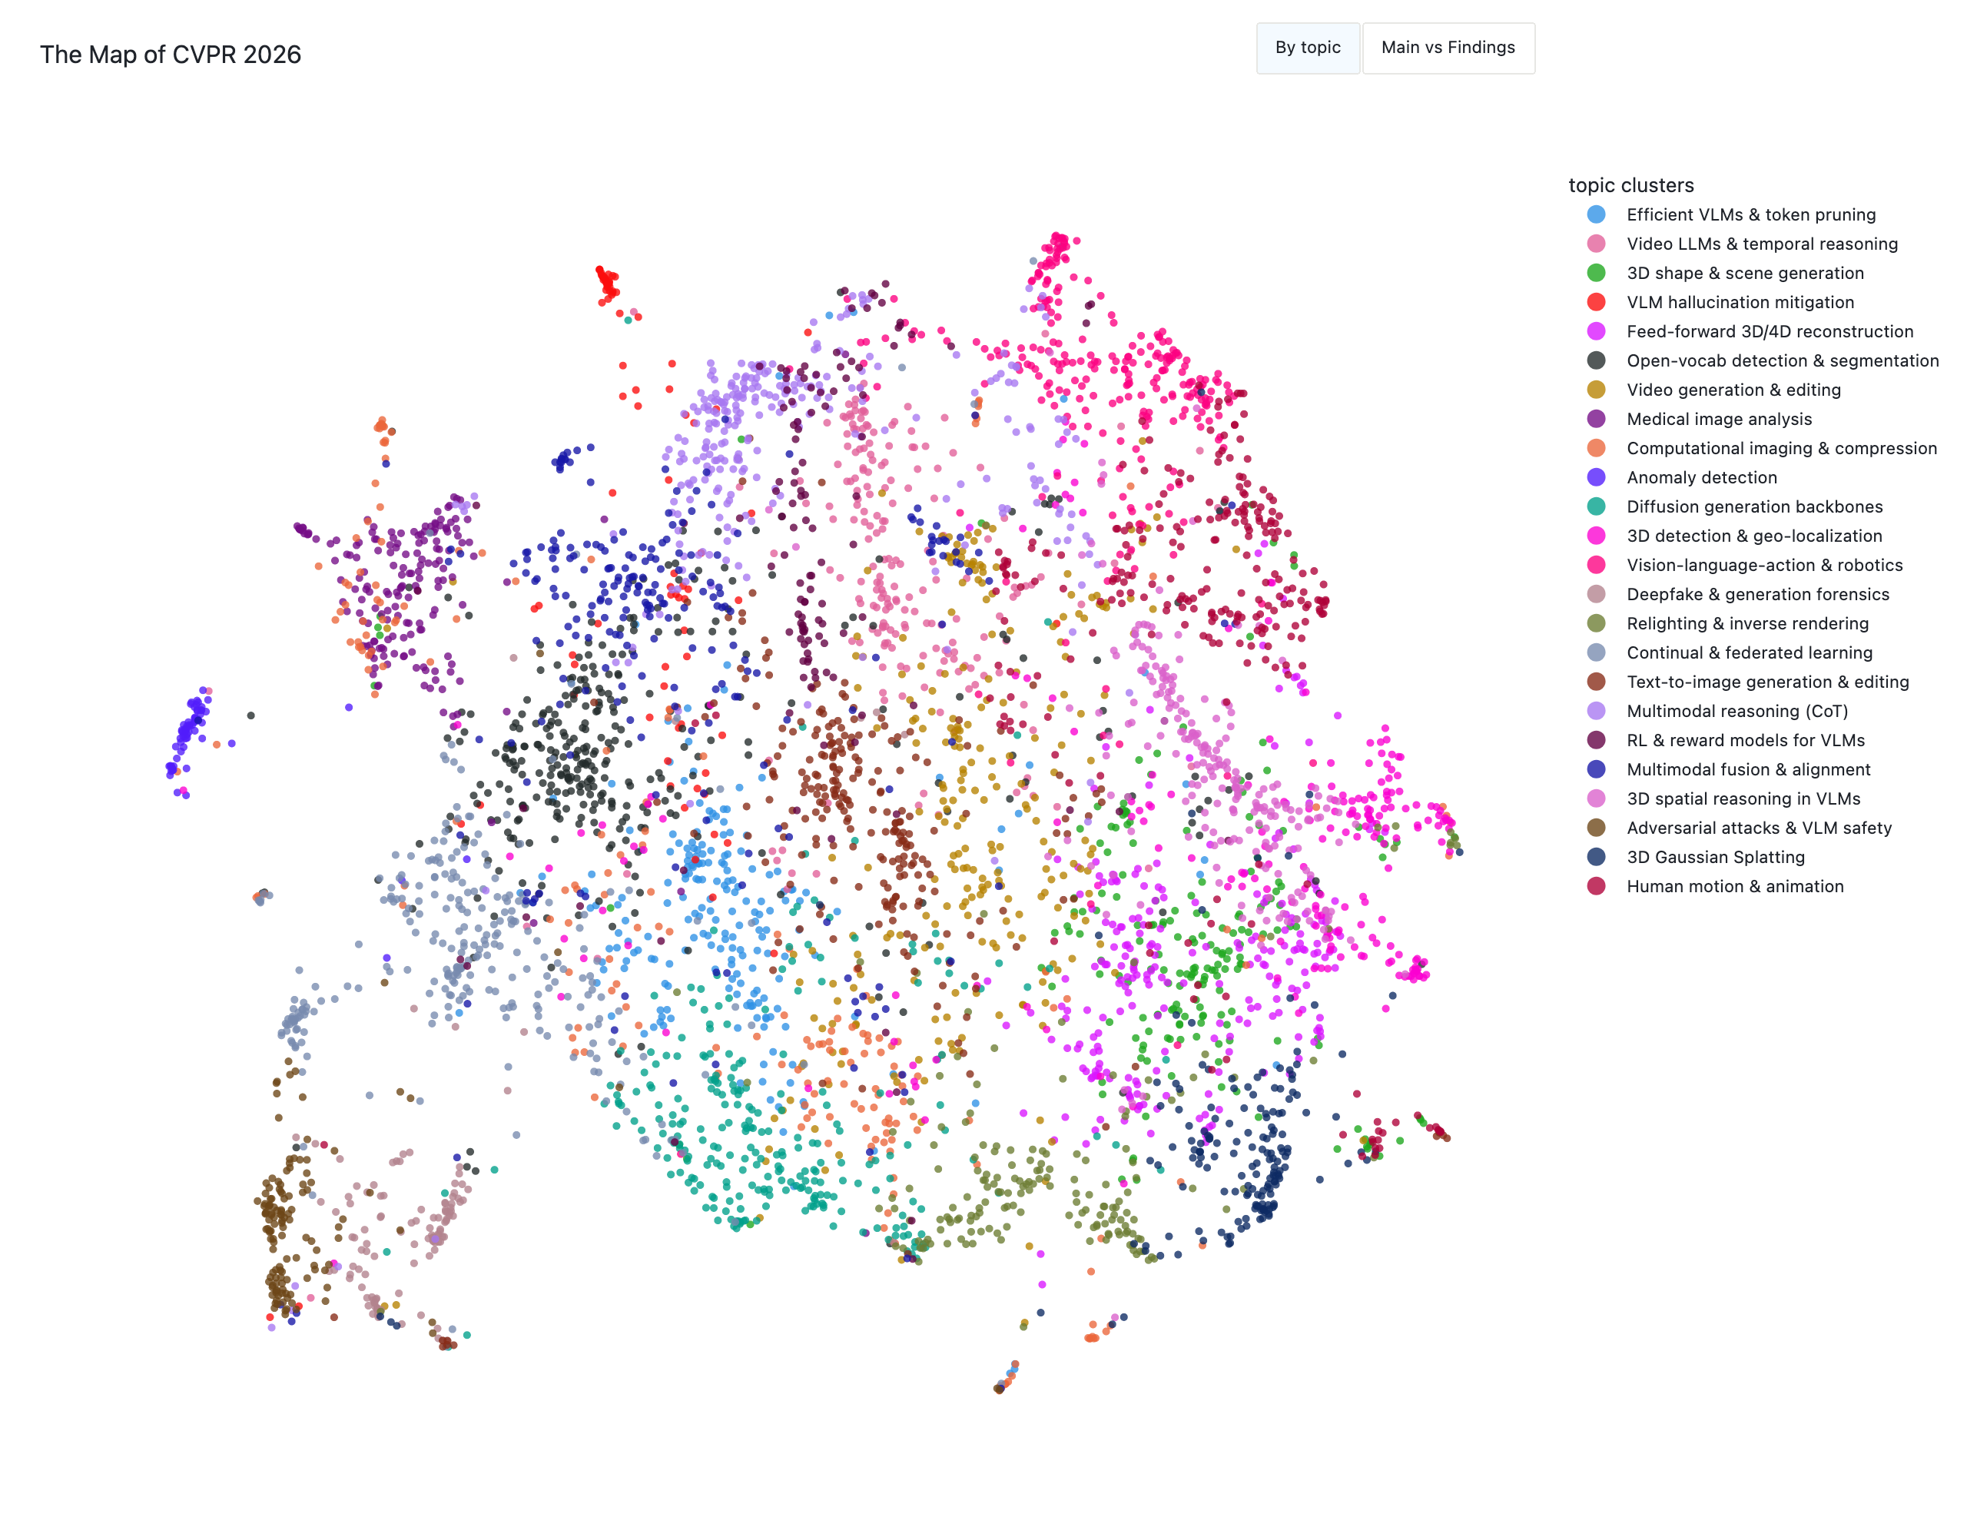Switch to the By topic view
Viewport: 1967px width, 1537px height.
coord(1308,48)
